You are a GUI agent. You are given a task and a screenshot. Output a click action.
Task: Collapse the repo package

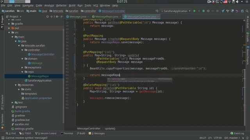pyautogui.click(x=22, y=72)
